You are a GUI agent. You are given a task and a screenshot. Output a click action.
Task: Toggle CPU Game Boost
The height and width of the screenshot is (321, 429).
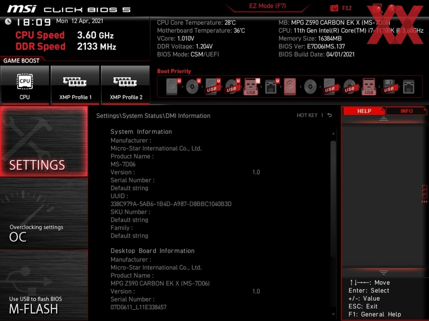tap(25, 85)
